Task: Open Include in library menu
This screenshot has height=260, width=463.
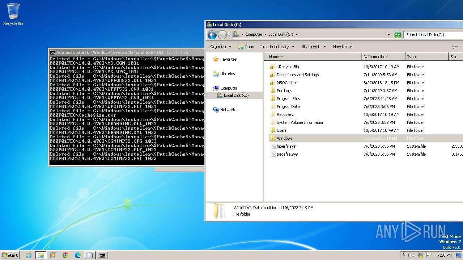Action: pos(277,47)
